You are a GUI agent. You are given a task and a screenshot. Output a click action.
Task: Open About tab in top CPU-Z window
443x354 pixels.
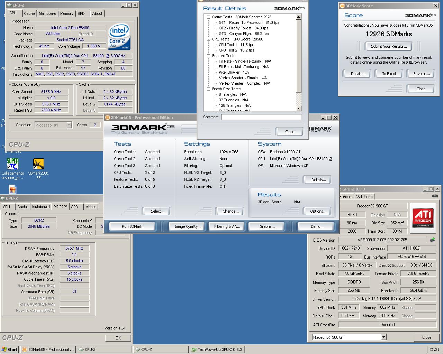(x=97, y=13)
